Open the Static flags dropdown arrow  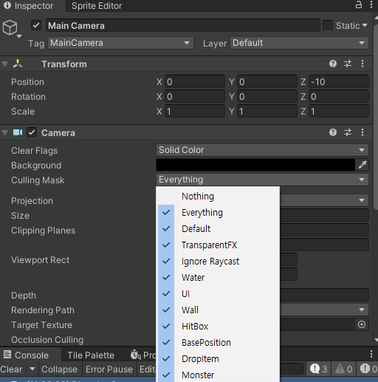tap(365, 25)
